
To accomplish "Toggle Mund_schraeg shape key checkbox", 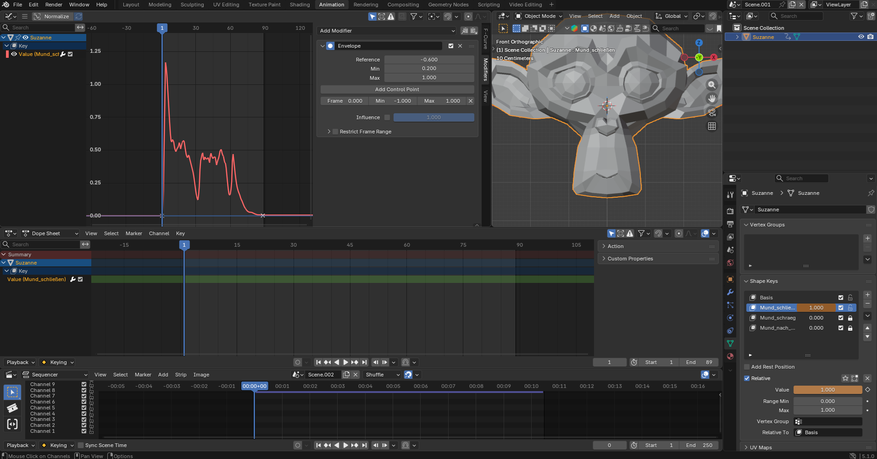I will [841, 318].
